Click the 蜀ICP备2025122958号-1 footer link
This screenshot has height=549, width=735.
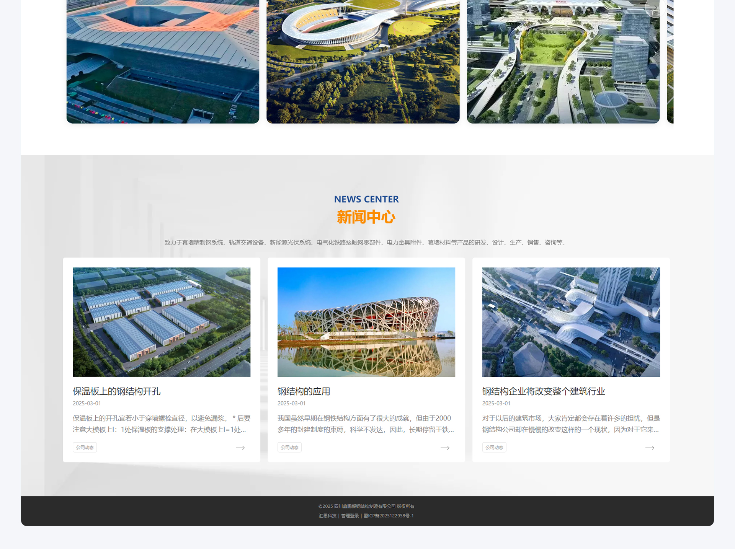coord(389,516)
